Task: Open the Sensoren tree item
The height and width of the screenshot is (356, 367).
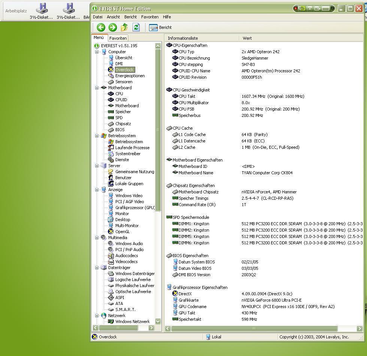Action: tap(124, 82)
